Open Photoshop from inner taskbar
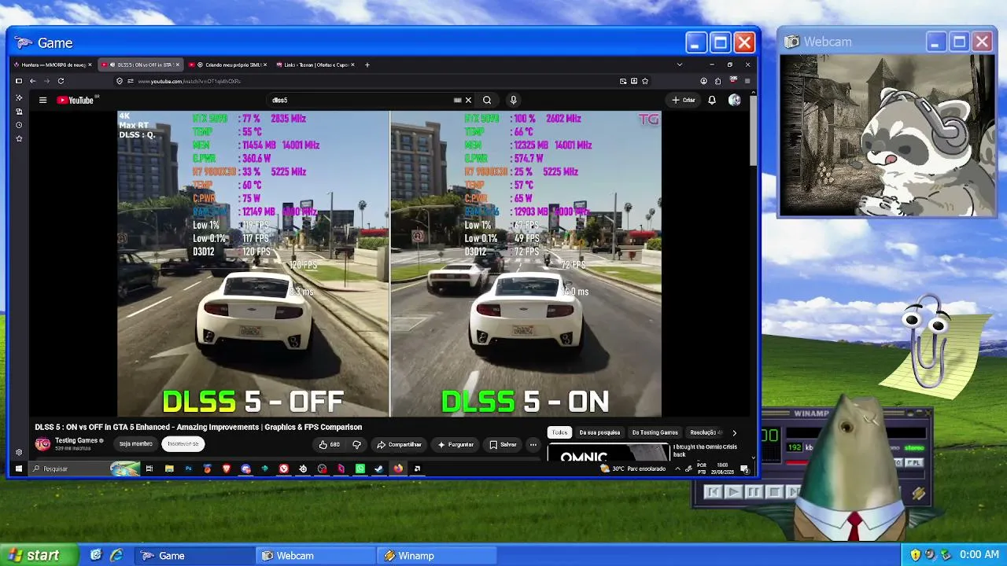Image resolution: width=1007 pixels, height=566 pixels. click(x=188, y=469)
